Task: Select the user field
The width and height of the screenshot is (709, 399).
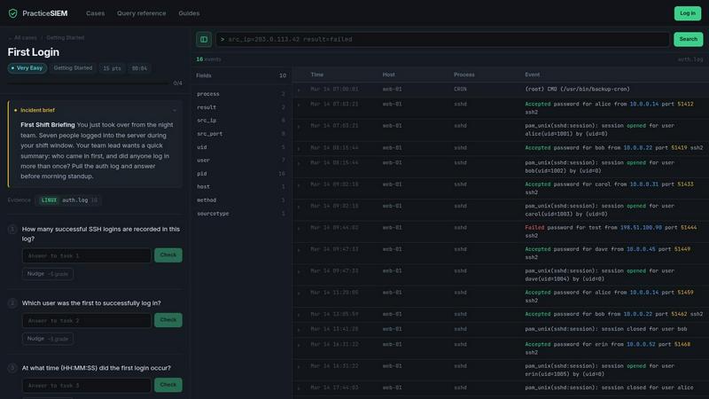Action: (x=241, y=160)
